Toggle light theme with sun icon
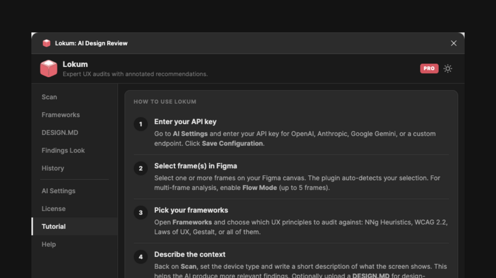Image resolution: width=496 pixels, height=278 pixels. tap(448, 68)
